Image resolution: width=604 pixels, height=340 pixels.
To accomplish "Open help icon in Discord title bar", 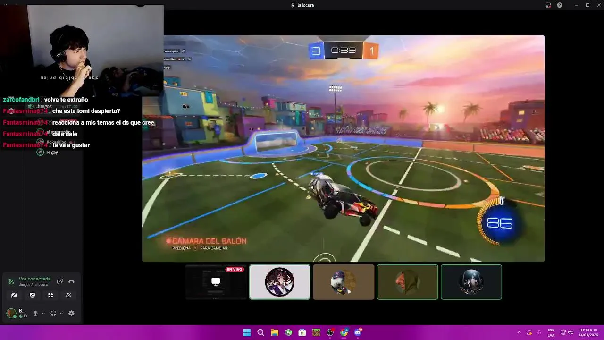I will [560, 5].
